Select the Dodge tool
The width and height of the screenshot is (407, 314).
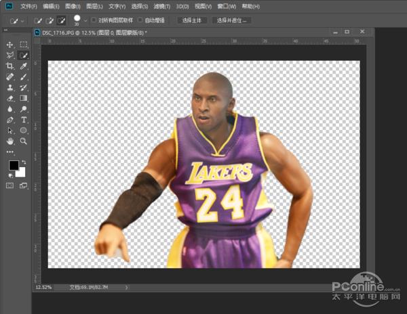(24, 109)
